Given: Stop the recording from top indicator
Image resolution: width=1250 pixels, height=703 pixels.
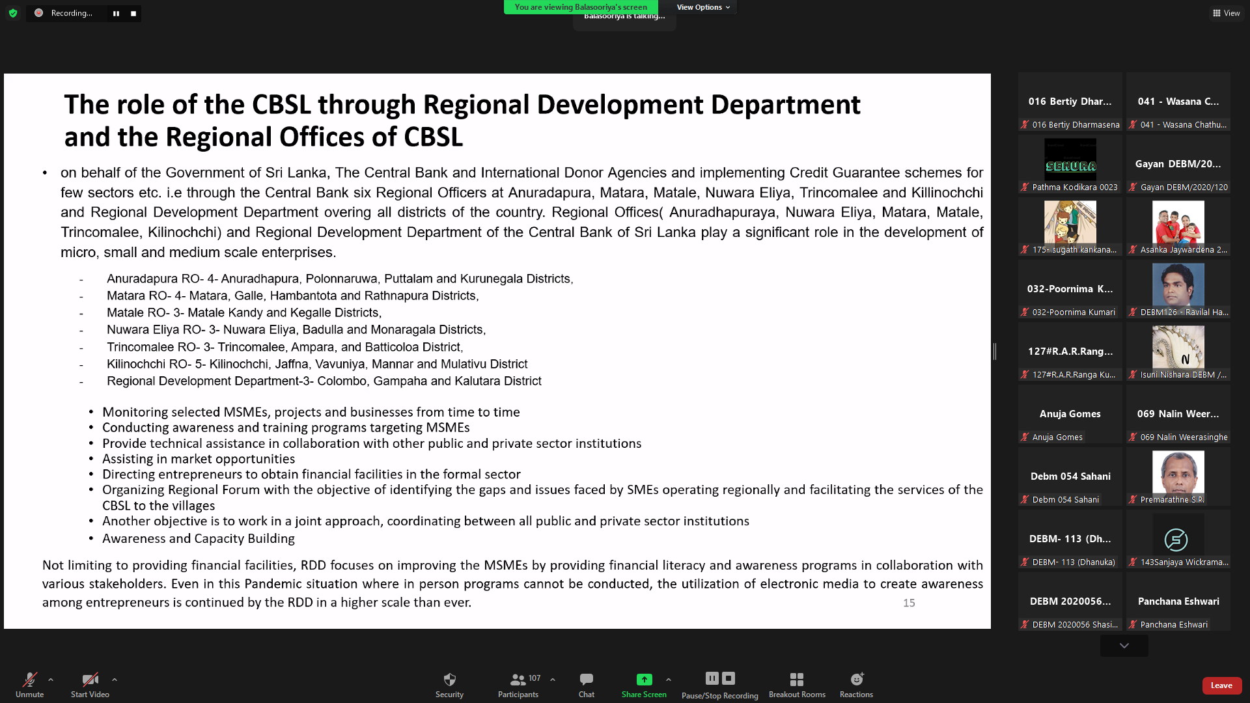Looking at the screenshot, I should 133,13.
